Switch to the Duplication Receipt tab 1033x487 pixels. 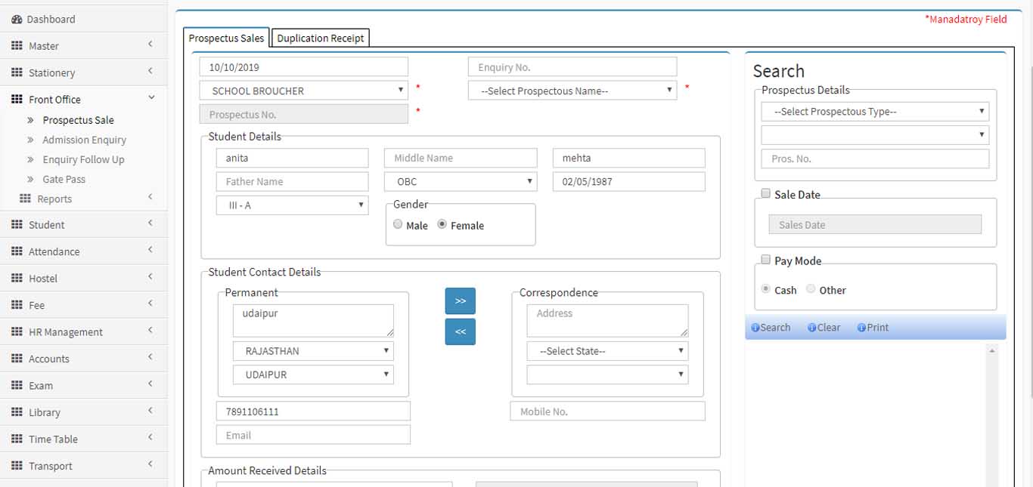tap(321, 38)
